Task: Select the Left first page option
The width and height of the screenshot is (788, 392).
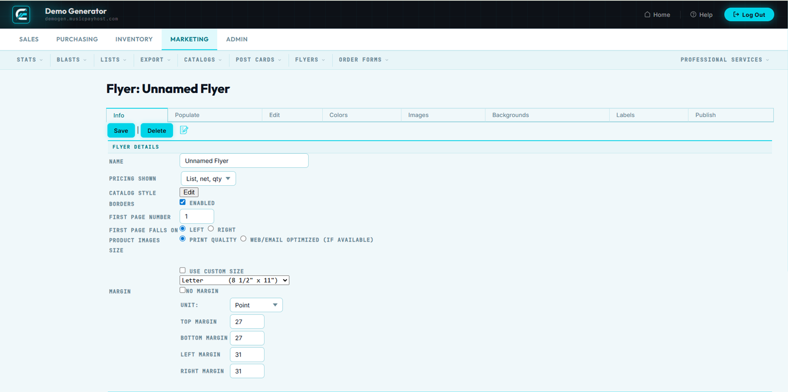Action: (x=183, y=228)
